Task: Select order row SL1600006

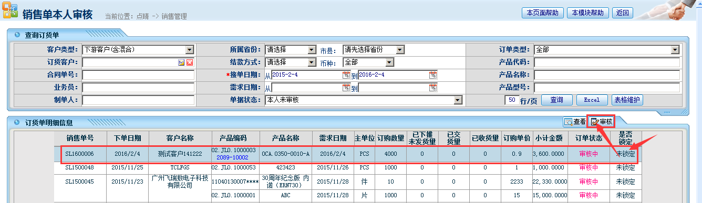Action: 346,154
